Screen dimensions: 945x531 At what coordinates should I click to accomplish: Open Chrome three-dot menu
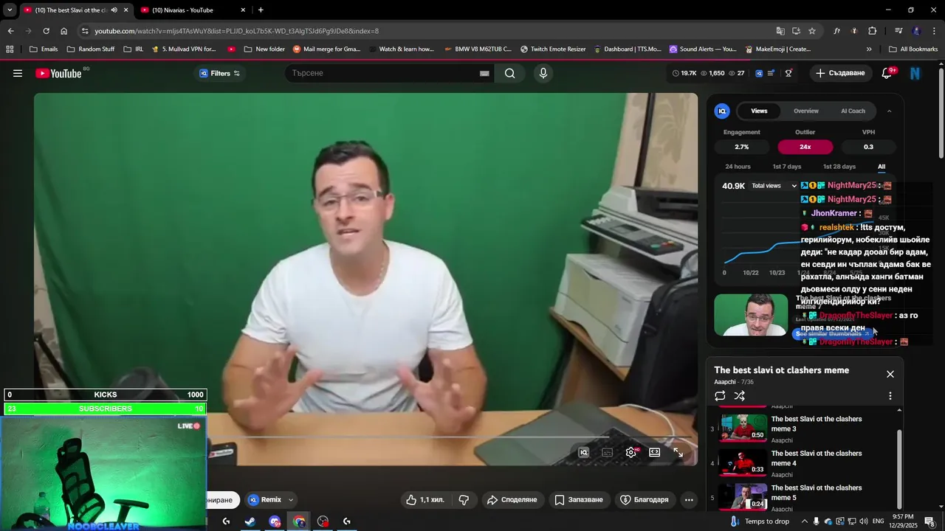click(x=935, y=31)
